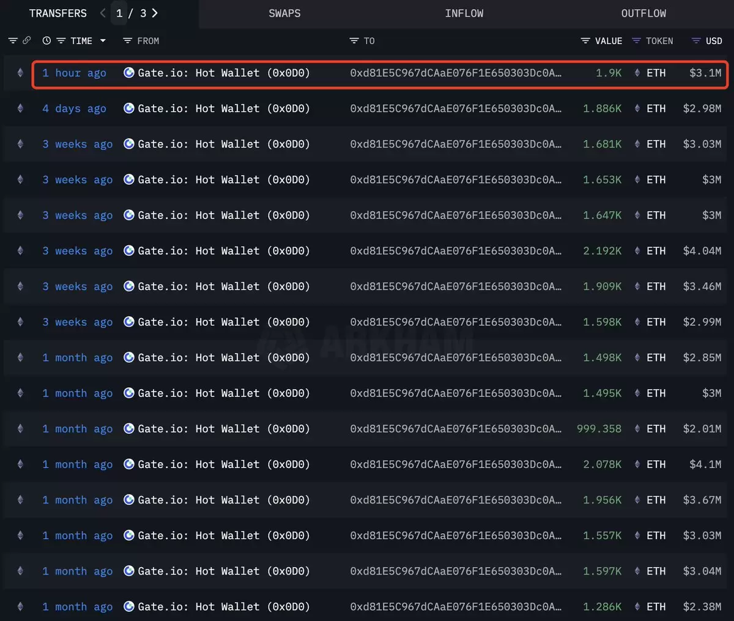Open the TO column filter icon

click(x=354, y=40)
